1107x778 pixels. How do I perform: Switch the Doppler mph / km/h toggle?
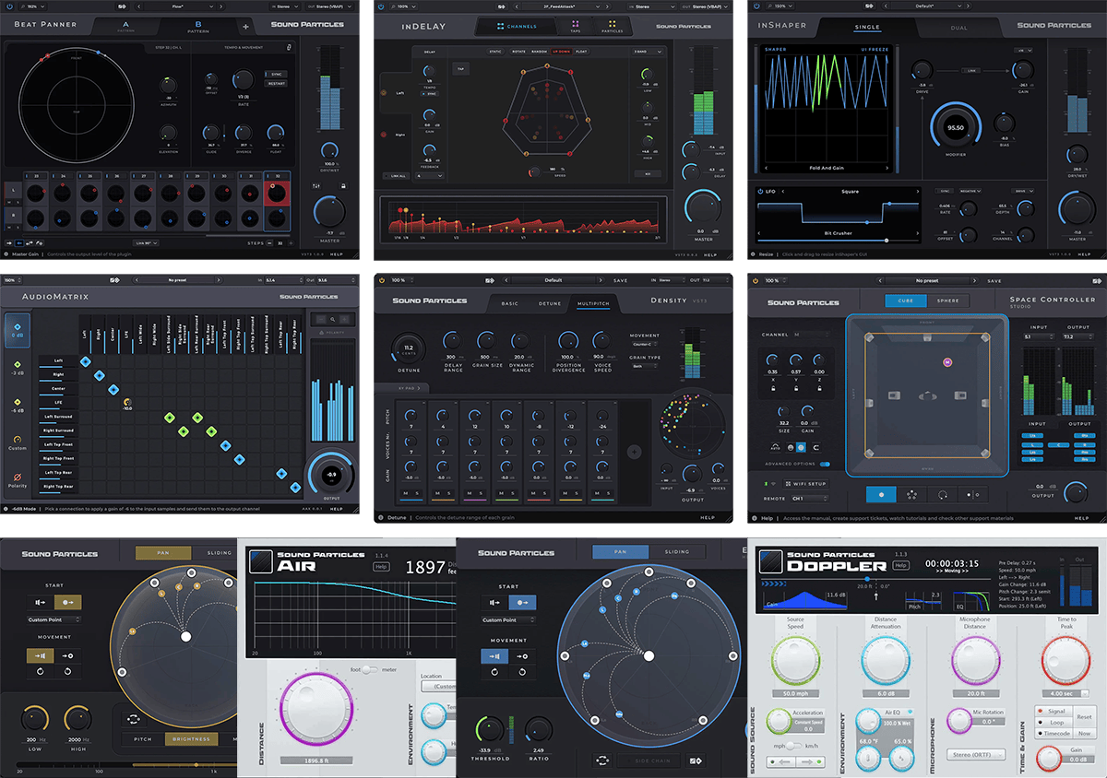(792, 745)
